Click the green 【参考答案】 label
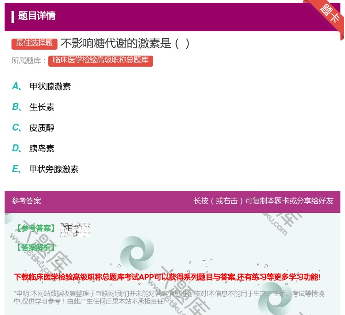The width and height of the screenshot is (345, 315). (36, 229)
